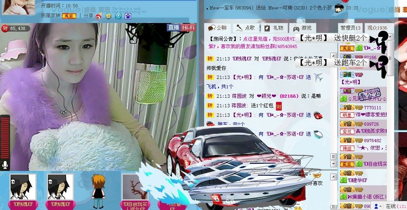Click the green 6 icon beside 建华
This screenshot has height=210, width=407.
pos(343,180)
